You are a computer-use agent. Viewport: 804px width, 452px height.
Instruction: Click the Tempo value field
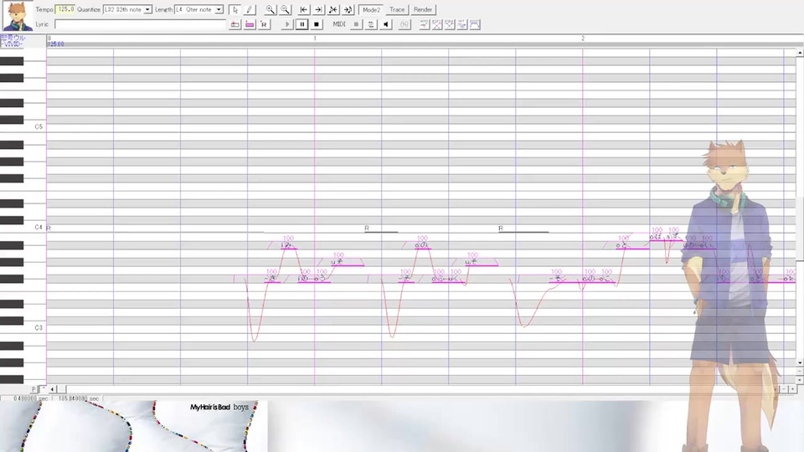tap(65, 10)
